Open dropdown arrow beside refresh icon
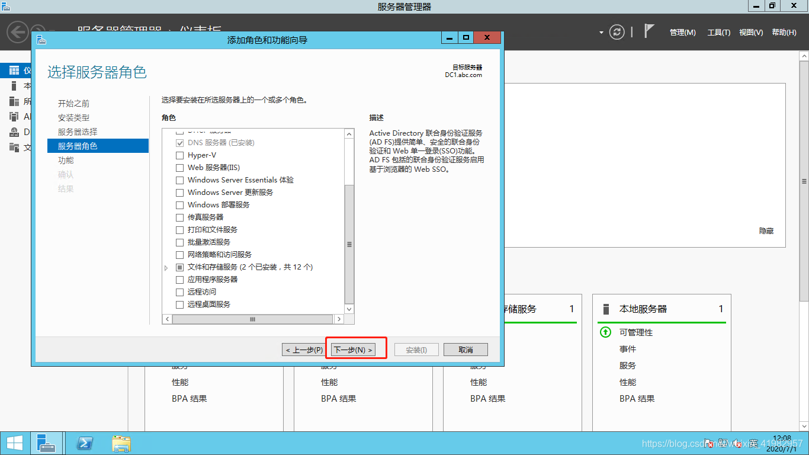This screenshot has height=455, width=809. (601, 32)
